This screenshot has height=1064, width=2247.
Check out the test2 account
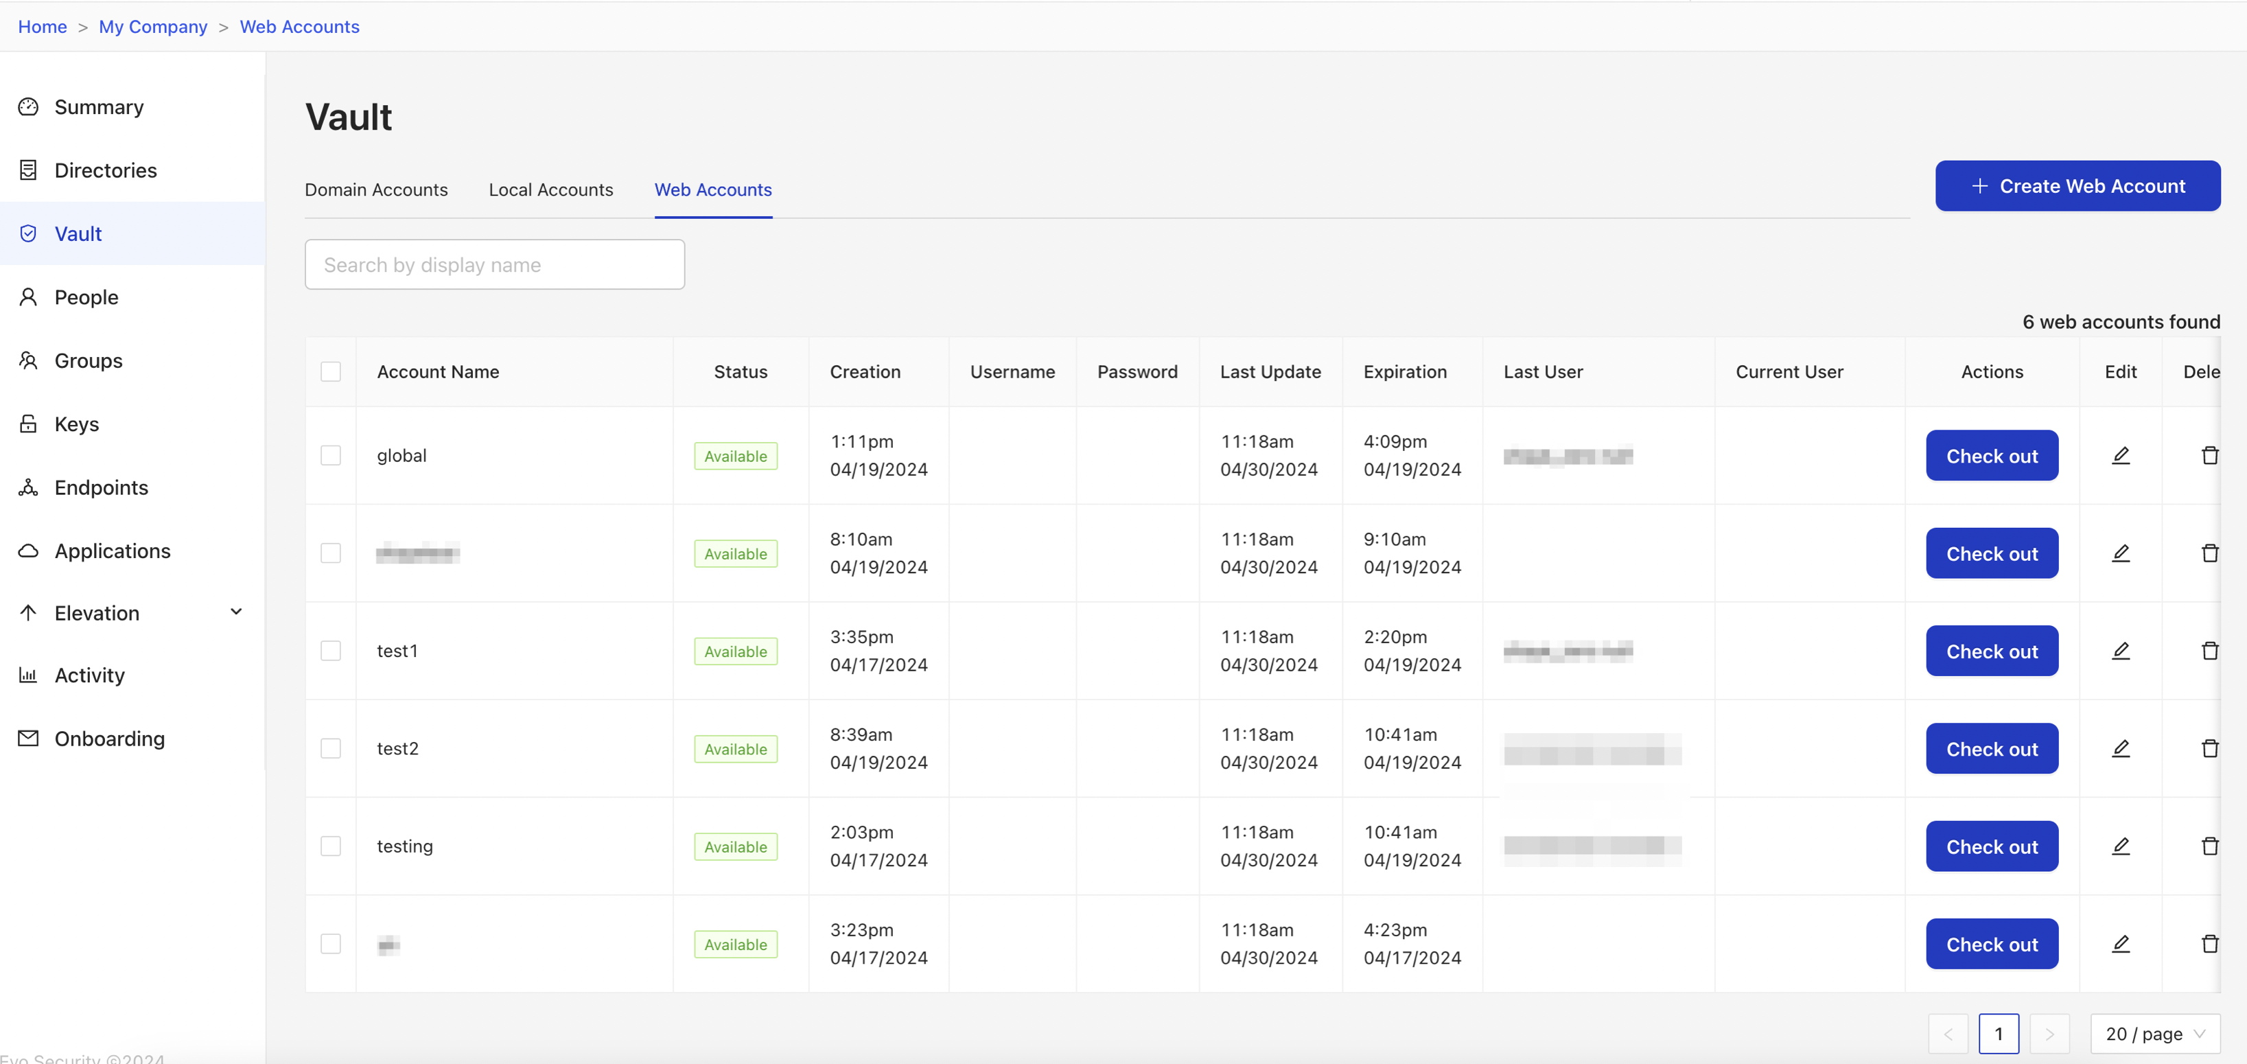(x=1992, y=748)
